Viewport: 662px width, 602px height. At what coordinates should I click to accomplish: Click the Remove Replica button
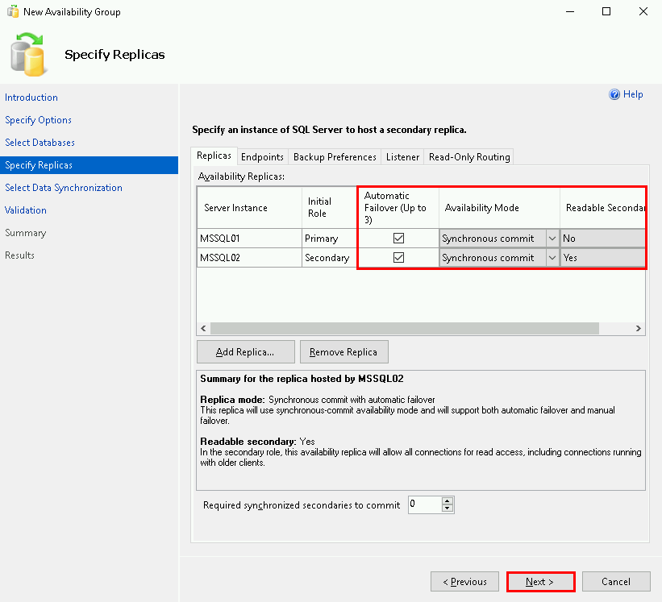pos(343,352)
